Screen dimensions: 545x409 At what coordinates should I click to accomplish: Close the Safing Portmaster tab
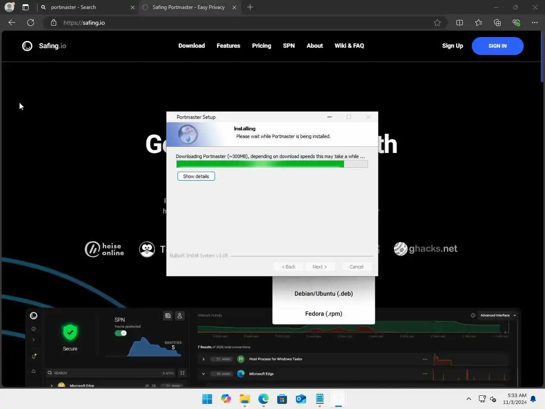234,7
